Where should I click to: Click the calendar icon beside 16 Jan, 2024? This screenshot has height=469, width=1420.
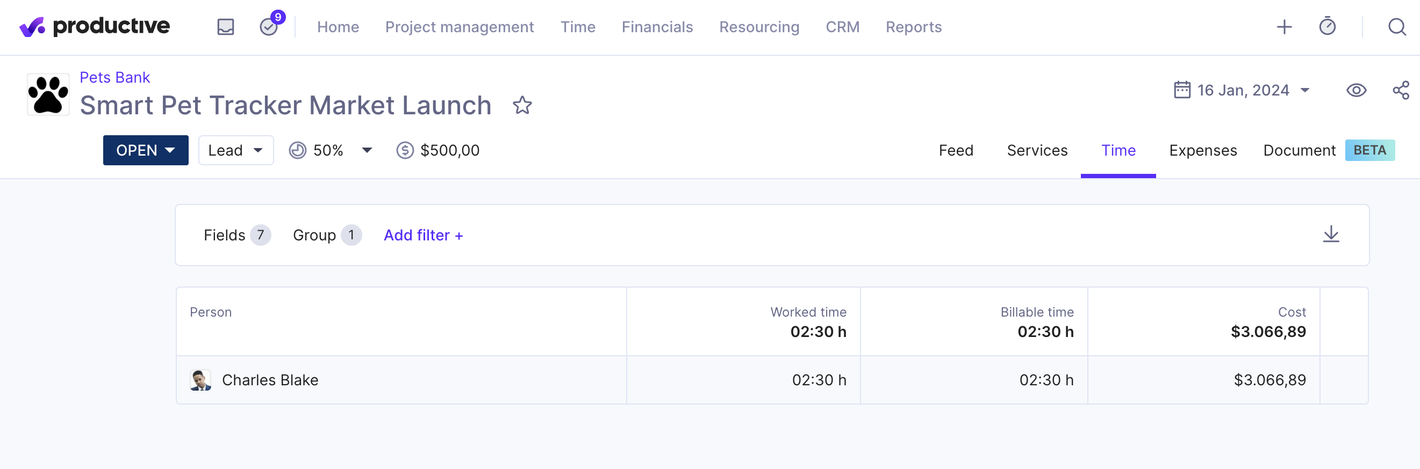pos(1182,90)
